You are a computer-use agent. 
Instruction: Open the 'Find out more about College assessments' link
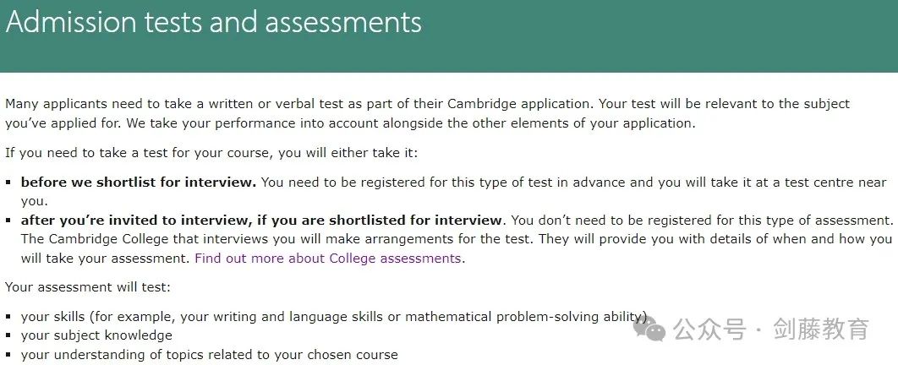[327, 258]
